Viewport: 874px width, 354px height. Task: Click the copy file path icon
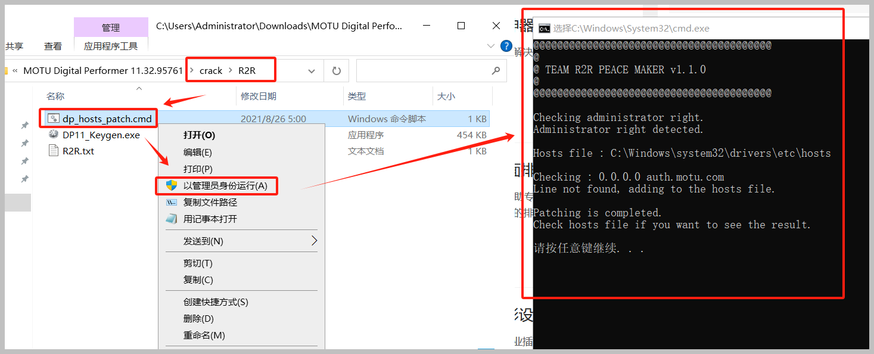(x=172, y=202)
